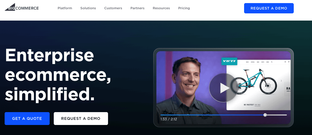The height and width of the screenshot is (135, 312).
Task: Click the teal mountain bike image
Action: coord(254,82)
